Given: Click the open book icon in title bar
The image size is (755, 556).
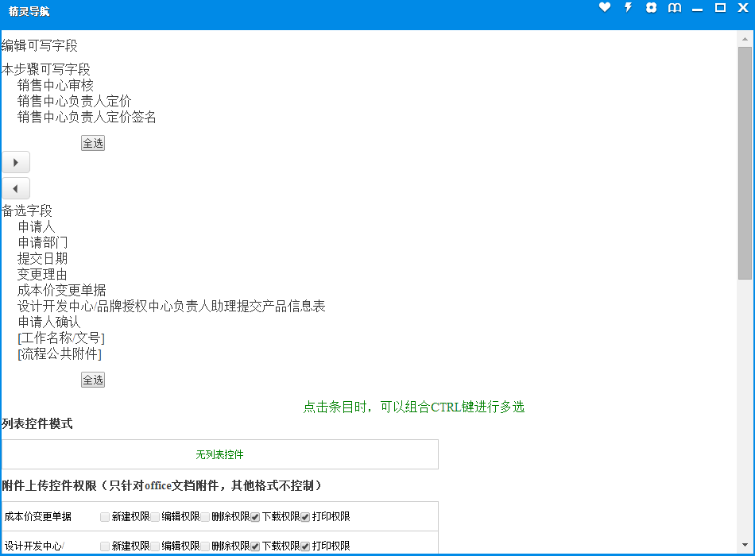Looking at the screenshot, I should pyautogui.click(x=674, y=8).
